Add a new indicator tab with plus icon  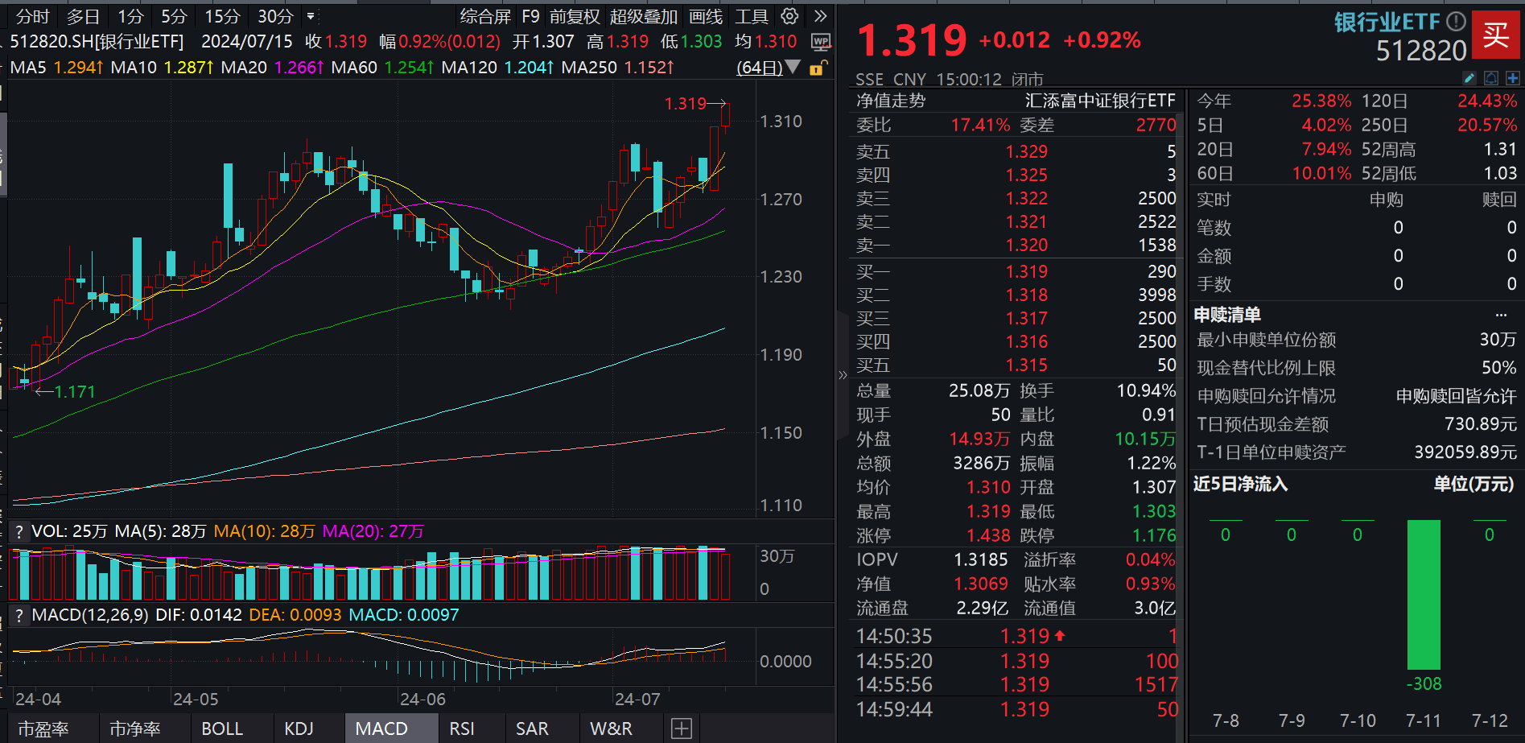click(682, 729)
